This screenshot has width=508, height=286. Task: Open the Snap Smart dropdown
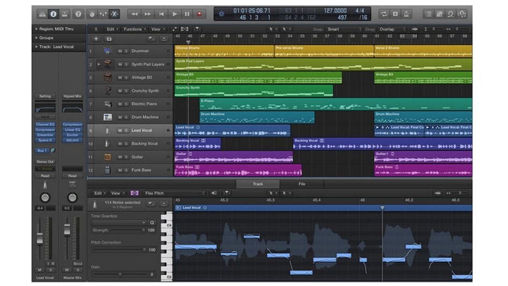(x=344, y=29)
